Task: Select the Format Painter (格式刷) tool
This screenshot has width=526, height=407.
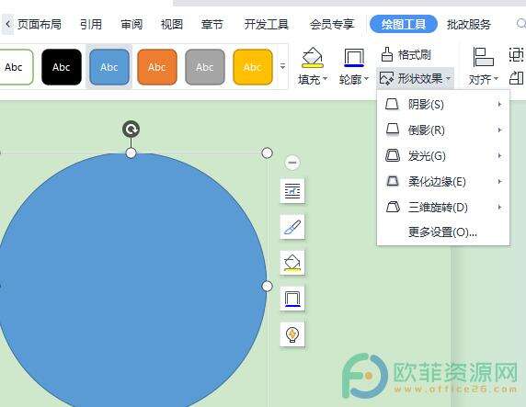Action: click(406, 54)
